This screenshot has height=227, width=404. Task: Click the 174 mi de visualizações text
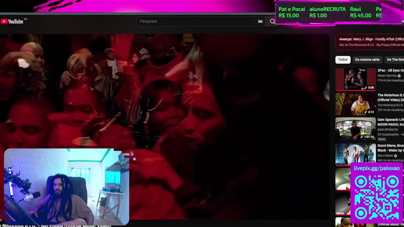[x=391, y=80]
